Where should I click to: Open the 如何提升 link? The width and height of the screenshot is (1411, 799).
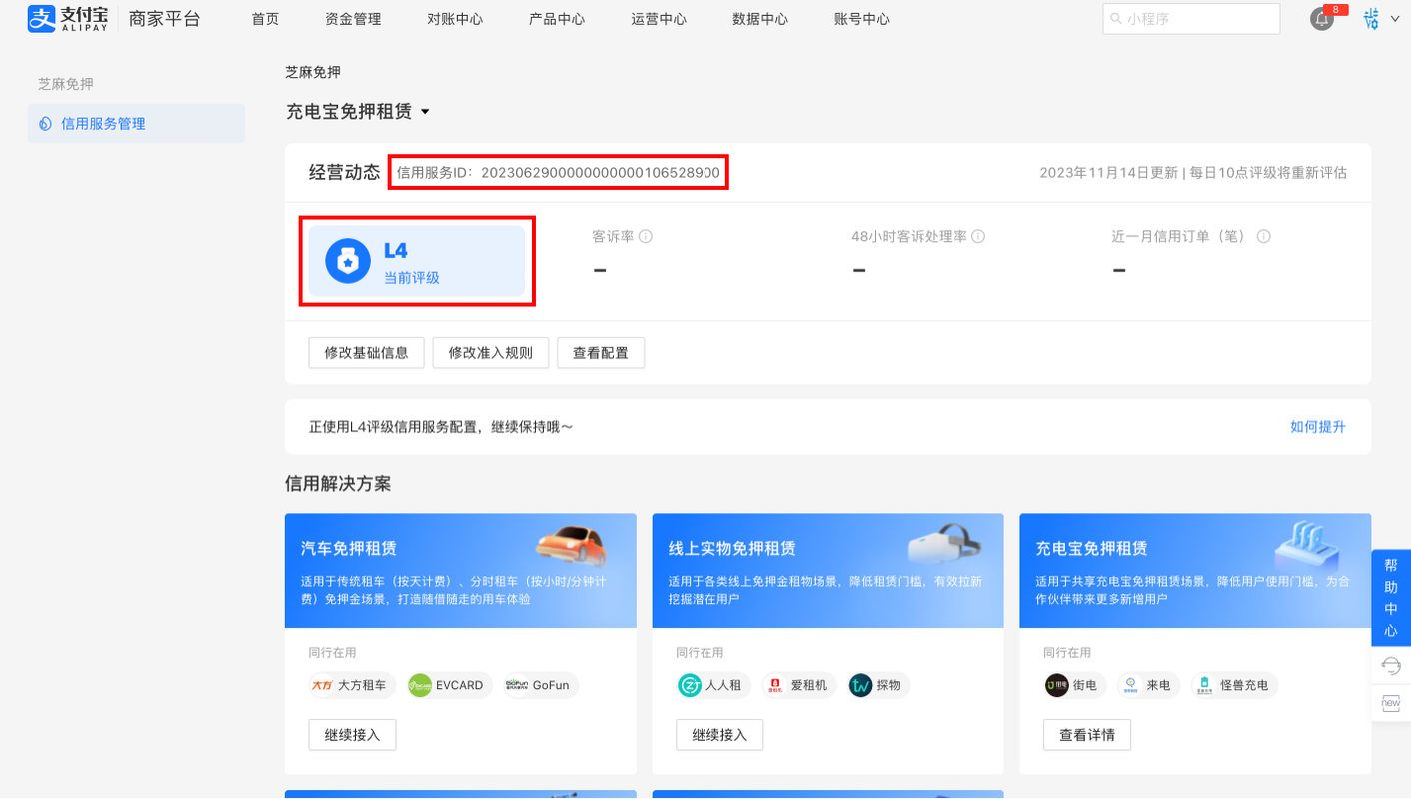tap(1318, 426)
